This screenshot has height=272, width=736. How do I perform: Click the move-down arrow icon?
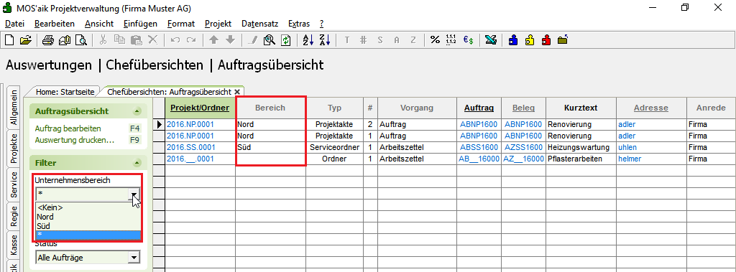(x=230, y=40)
